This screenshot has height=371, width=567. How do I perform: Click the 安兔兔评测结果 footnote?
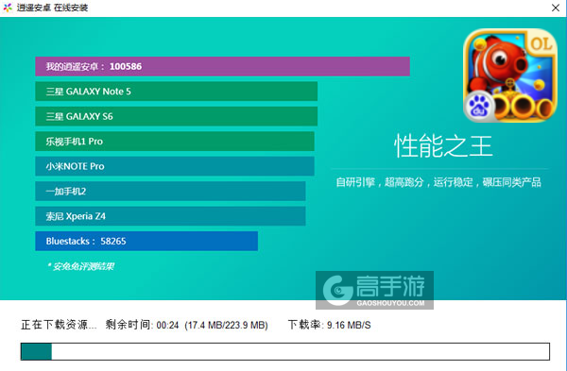[x=81, y=266]
